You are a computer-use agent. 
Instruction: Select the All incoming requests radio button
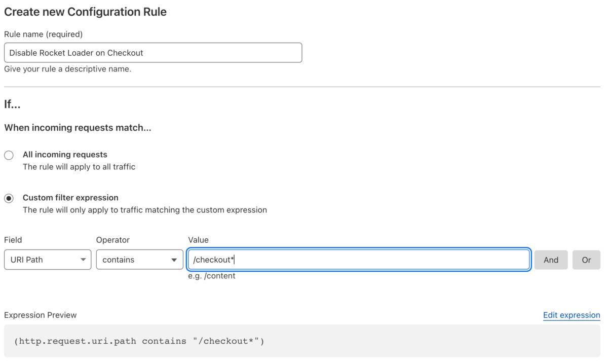[x=9, y=155]
